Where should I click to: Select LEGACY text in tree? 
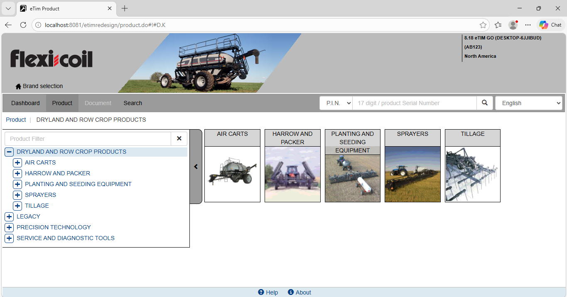28,216
